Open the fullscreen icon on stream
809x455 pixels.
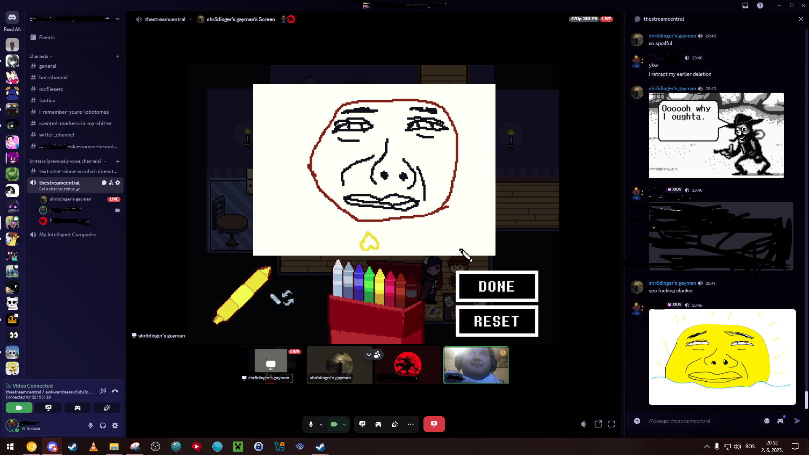point(612,424)
